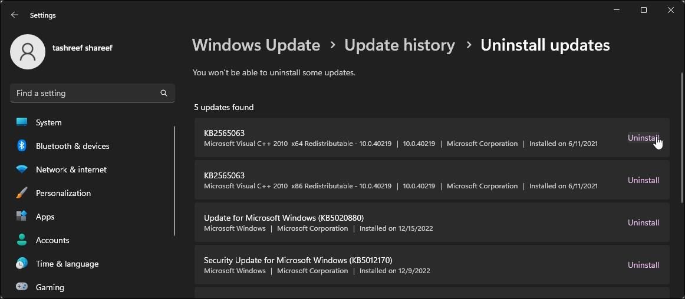The image size is (685, 299).
Task: Go back using the arrow button
Action: click(15, 15)
